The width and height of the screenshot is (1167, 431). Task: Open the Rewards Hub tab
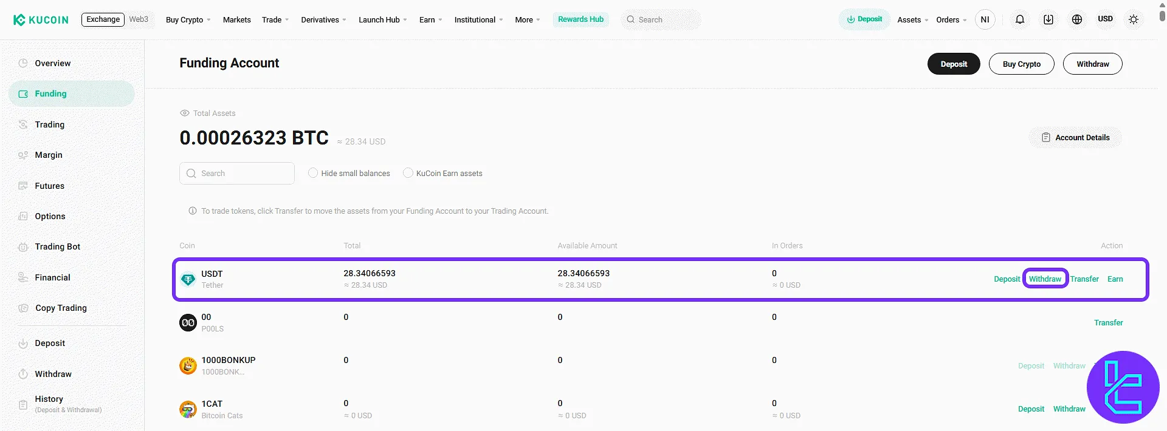tap(581, 19)
